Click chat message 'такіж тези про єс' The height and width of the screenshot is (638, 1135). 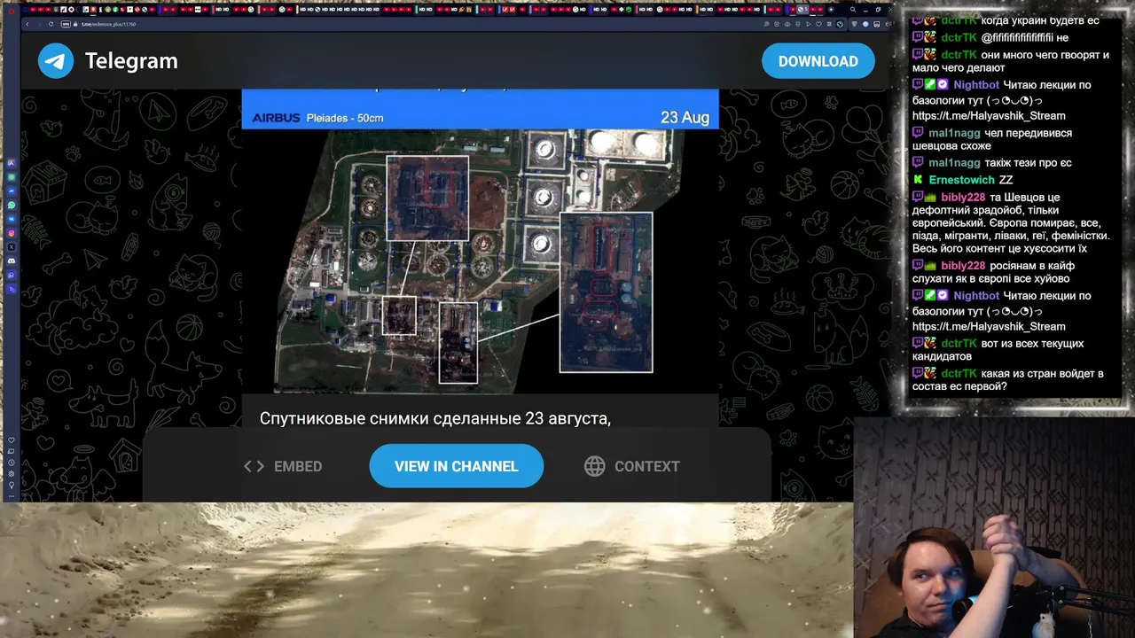[1028, 163]
